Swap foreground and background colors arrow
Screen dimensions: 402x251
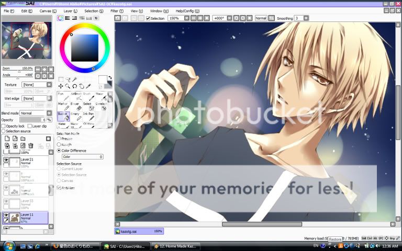[x=110, y=77]
